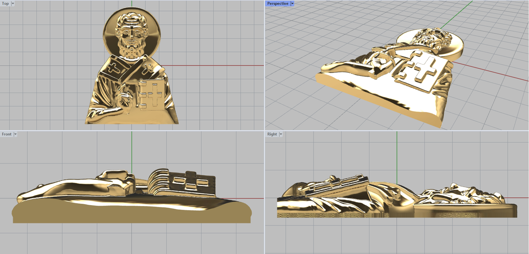529x254 pixels.
Task: Expand the Right viewport dropdown arrow
Action: coord(281,134)
